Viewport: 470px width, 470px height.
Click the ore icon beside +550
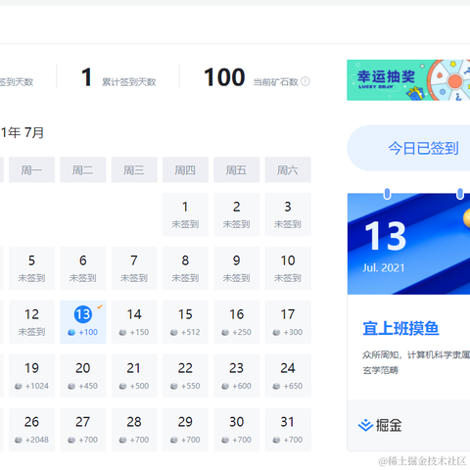174,386
